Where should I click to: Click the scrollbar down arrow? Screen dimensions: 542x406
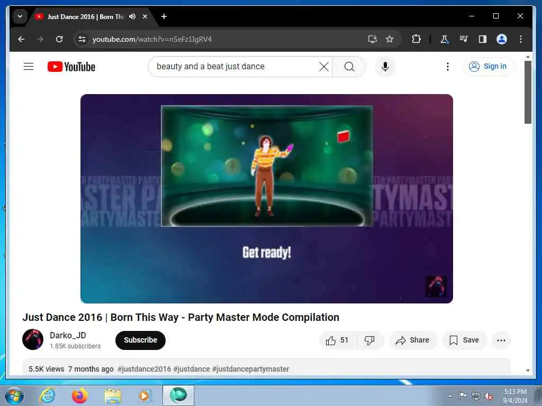click(528, 371)
